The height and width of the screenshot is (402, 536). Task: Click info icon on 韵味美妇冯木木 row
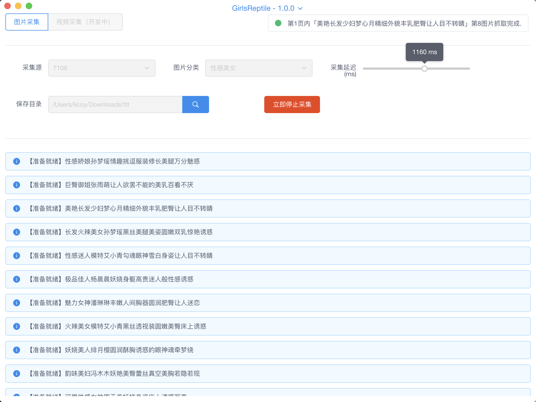pyautogui.click(x=17, y=374)
